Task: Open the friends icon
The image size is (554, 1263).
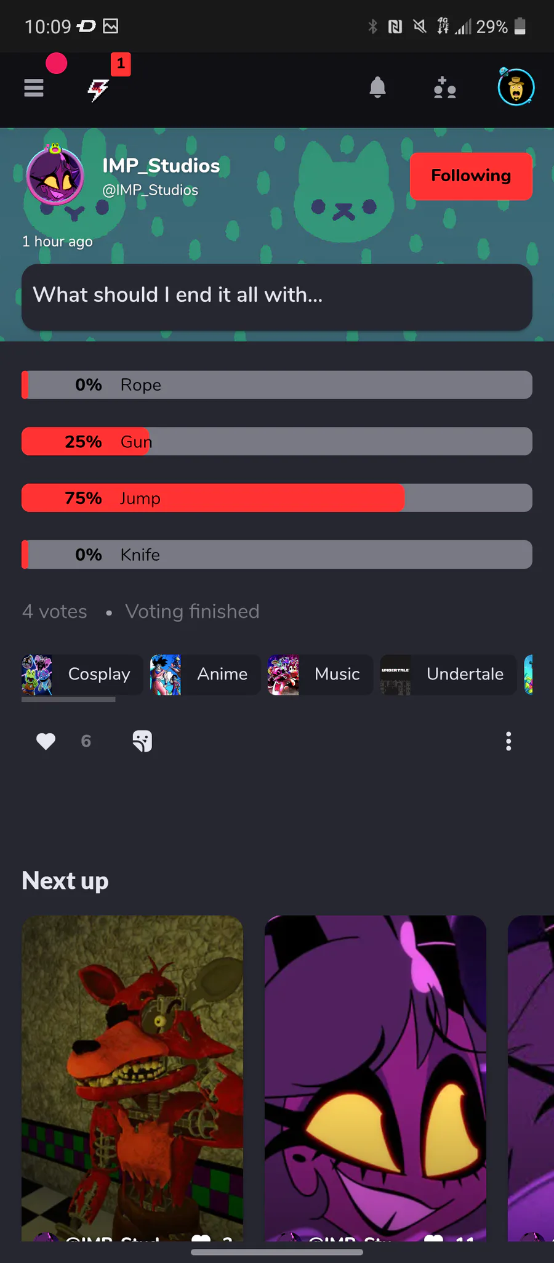Action: pos(444,87)
